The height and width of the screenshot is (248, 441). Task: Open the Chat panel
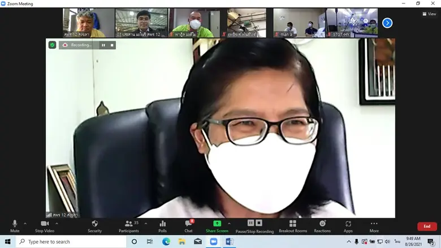pos(188,225)
